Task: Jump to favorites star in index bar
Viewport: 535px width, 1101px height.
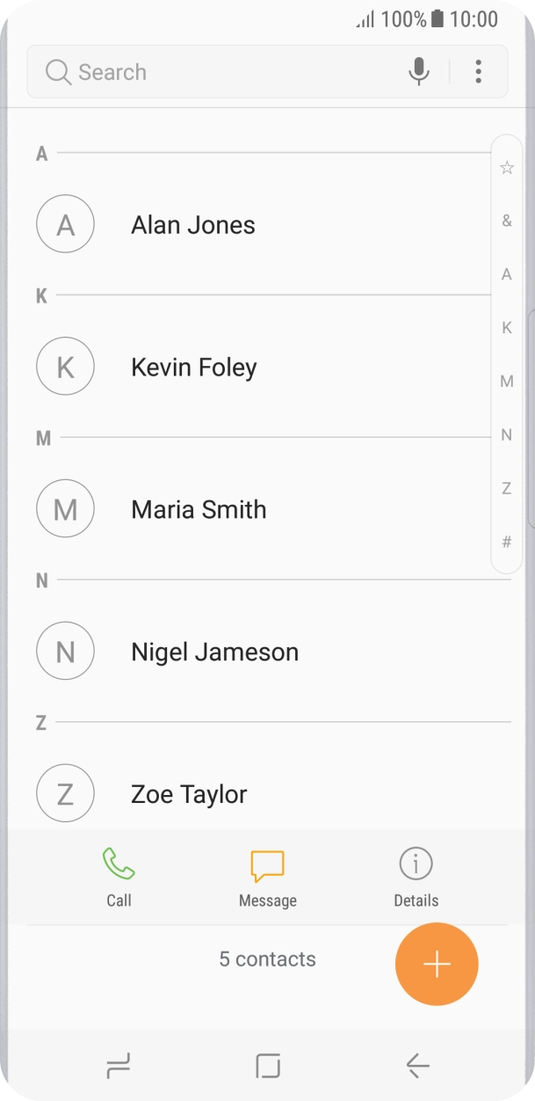Action: pyautogui.click(x=507, y=167)
